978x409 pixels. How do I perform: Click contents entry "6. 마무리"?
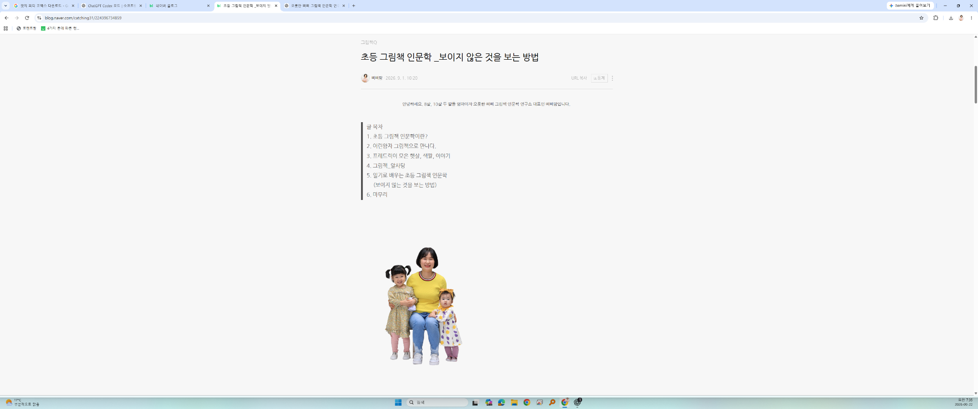[x=377, y=195]
